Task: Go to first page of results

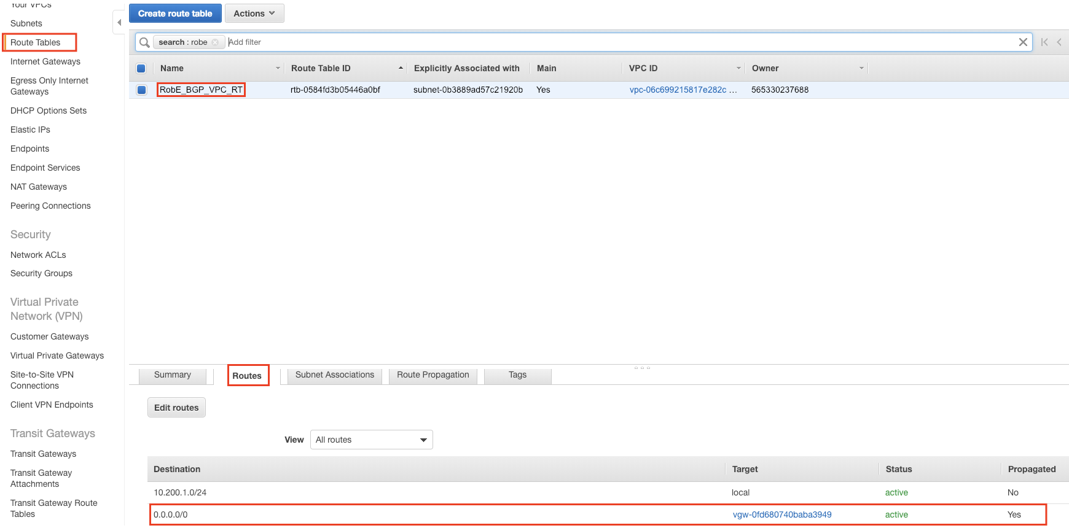Action: pyautogui.click(x=1044, y=42)
